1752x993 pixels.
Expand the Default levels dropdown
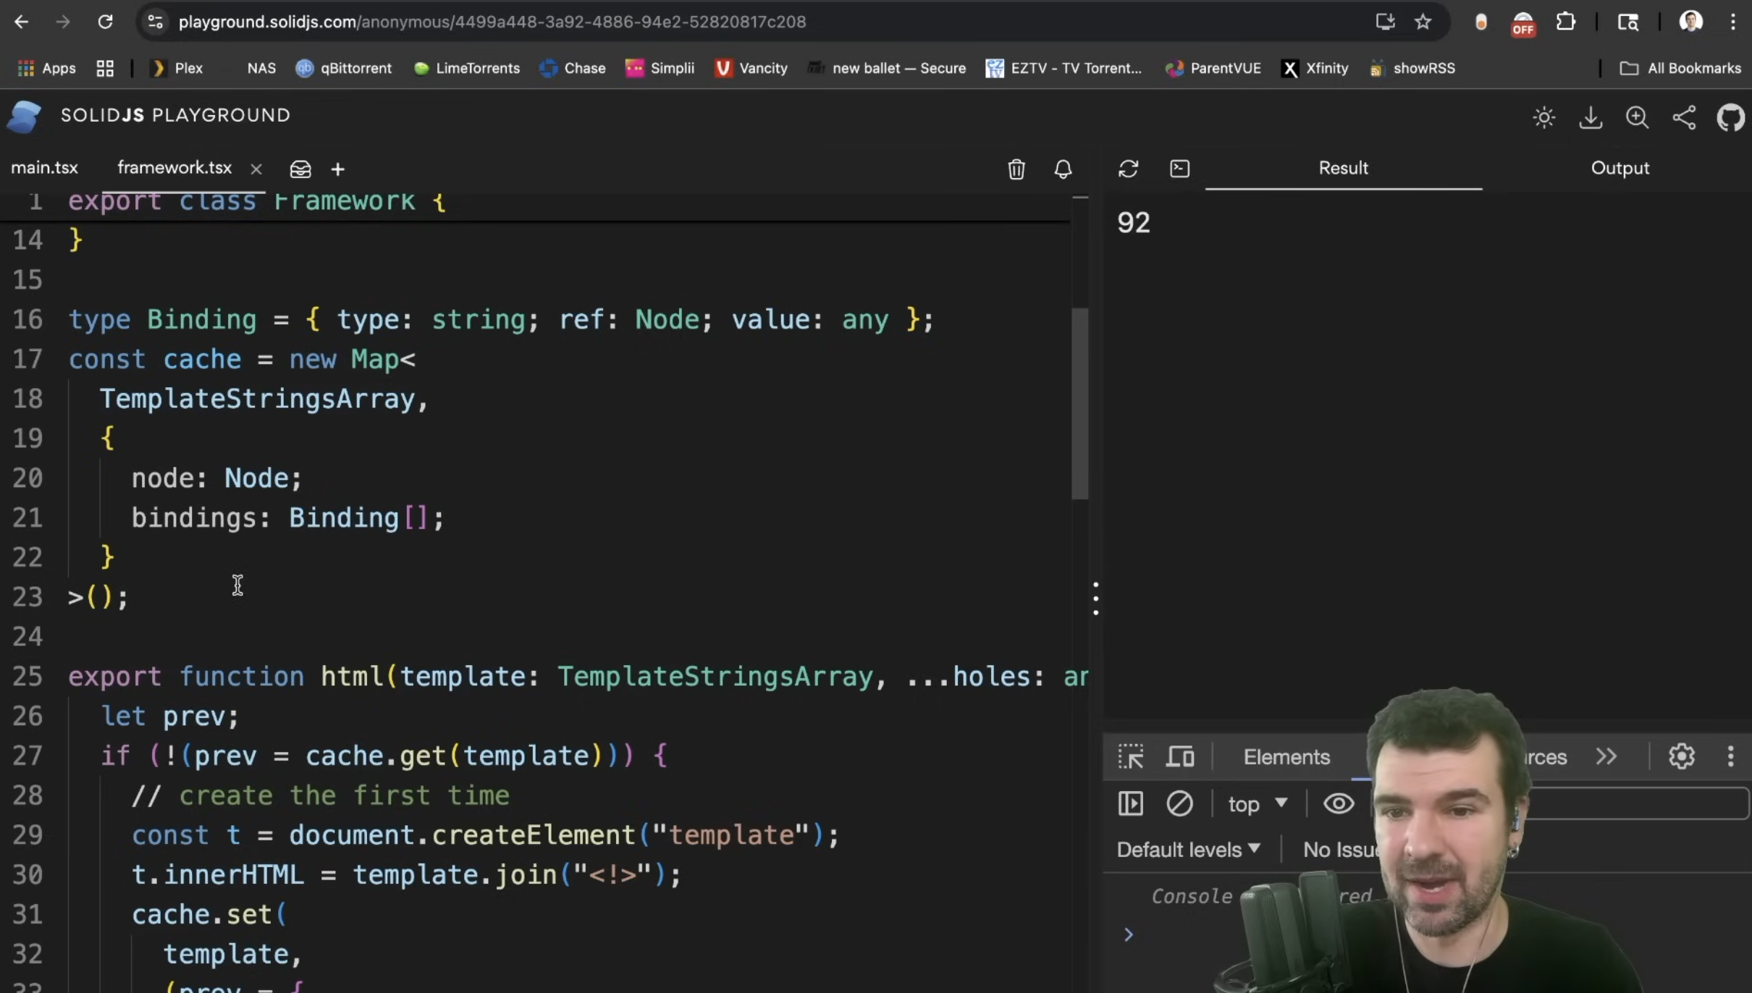(1188, 849)
